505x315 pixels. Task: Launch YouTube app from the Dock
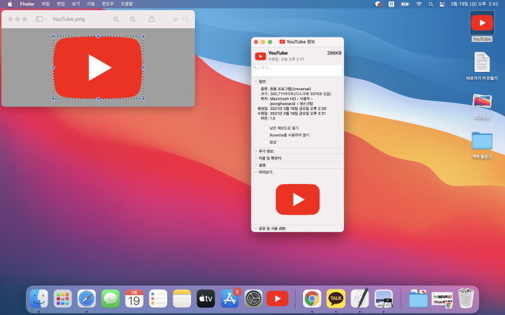pos(277,299)
